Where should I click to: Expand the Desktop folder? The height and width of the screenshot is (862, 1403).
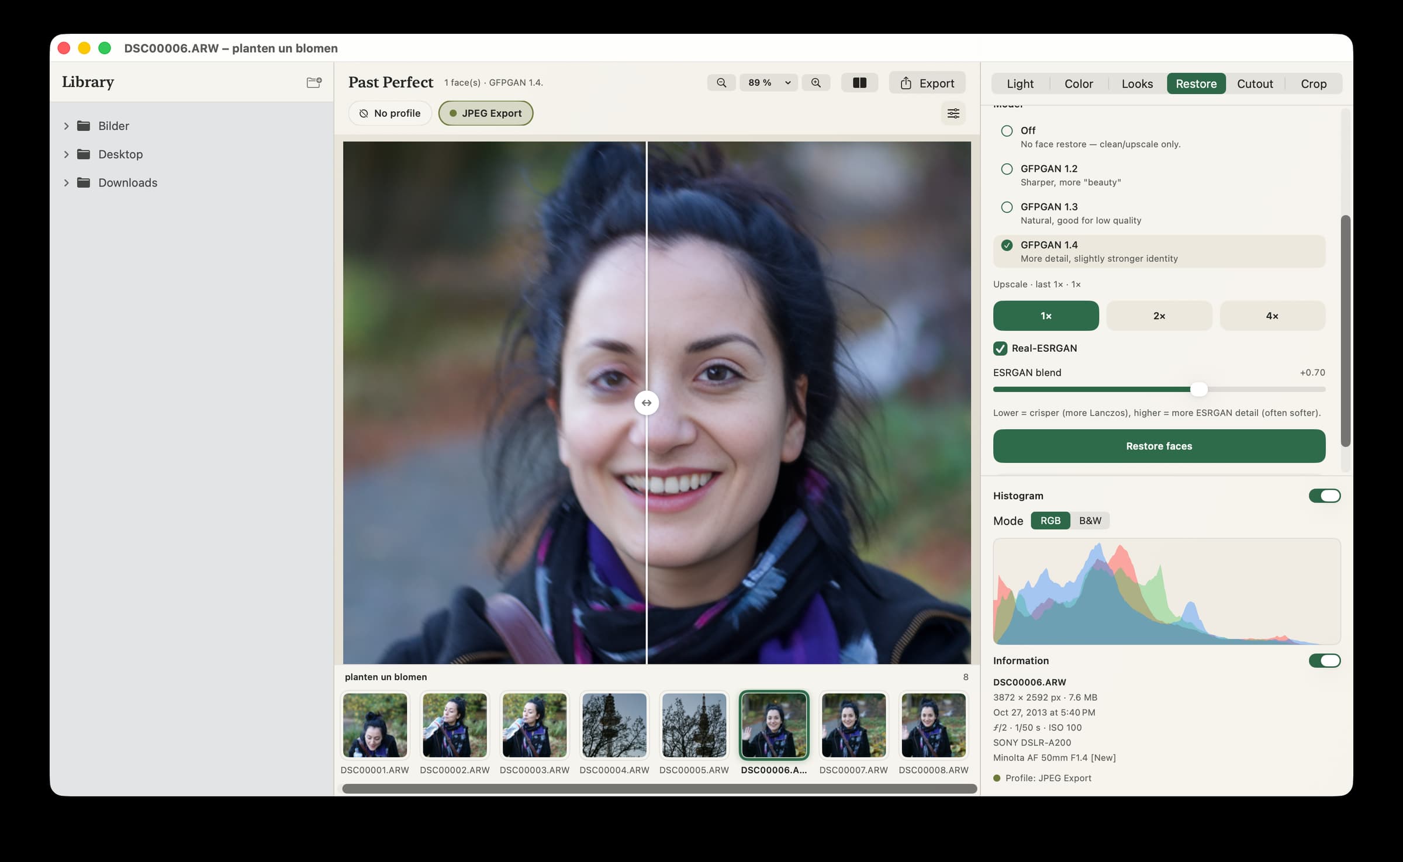[x=66, y=154]
